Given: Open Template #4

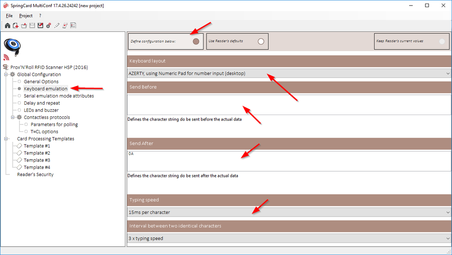Looking at the screenshot, I should (37, 167).
